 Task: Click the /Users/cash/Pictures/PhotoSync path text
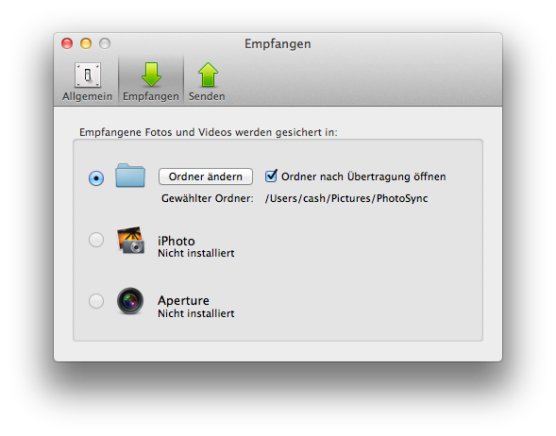[x=346, y=198]
